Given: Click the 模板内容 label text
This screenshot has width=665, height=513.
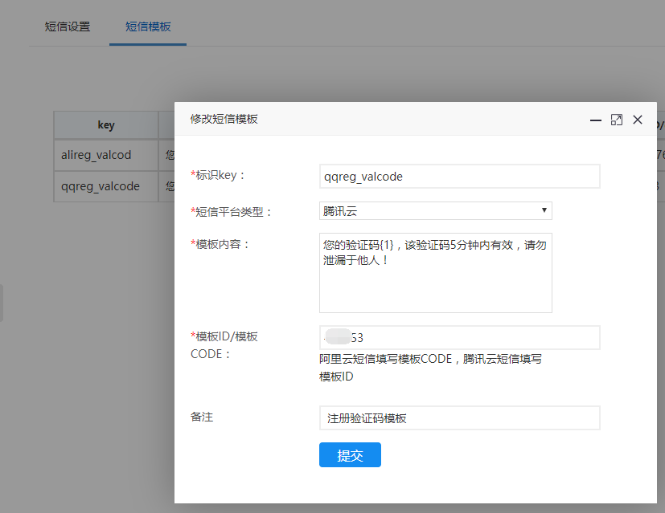Looking at the screenshot, I should [x=223, y=244].
